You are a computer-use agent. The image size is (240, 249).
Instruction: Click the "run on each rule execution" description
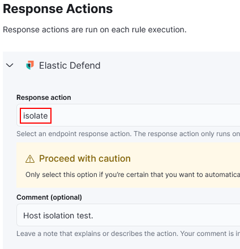tap(136, 29)
